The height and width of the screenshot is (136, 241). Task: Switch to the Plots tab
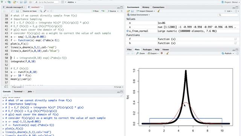tap(137, 49)
